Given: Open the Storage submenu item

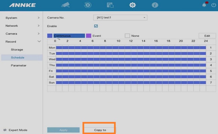Looking at the screenshot, I should 17,50.
